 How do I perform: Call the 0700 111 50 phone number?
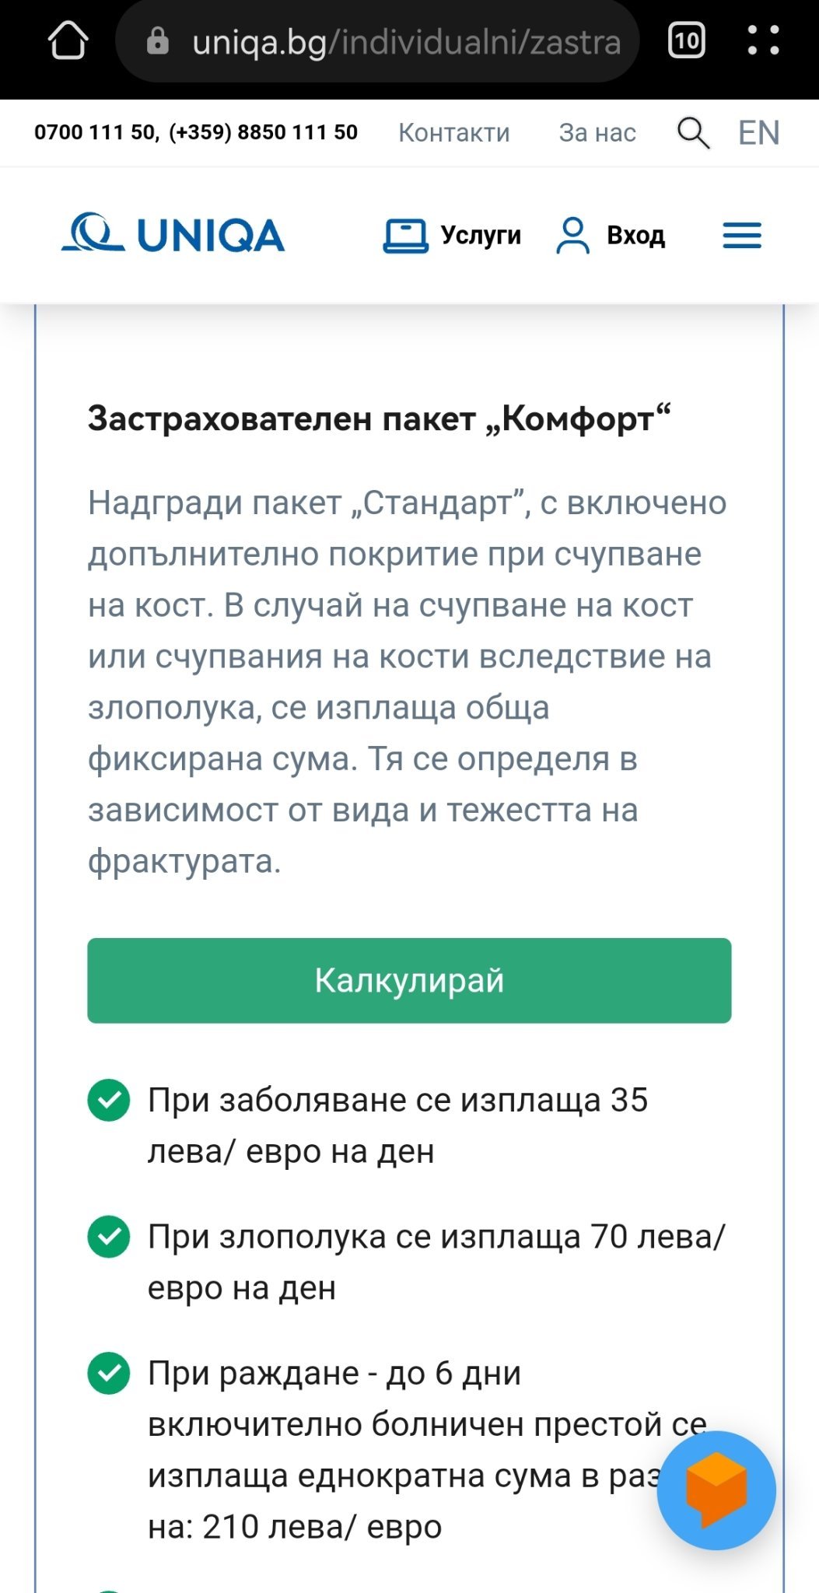click(x=95, y=132)
